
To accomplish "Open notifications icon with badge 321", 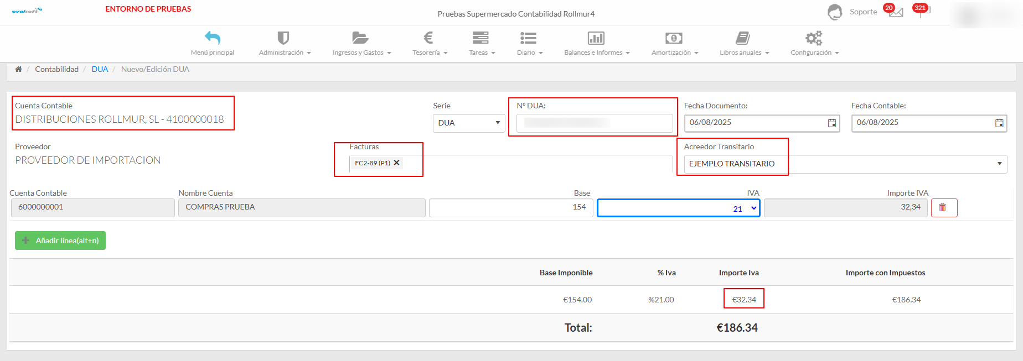I will coord(922,11).
